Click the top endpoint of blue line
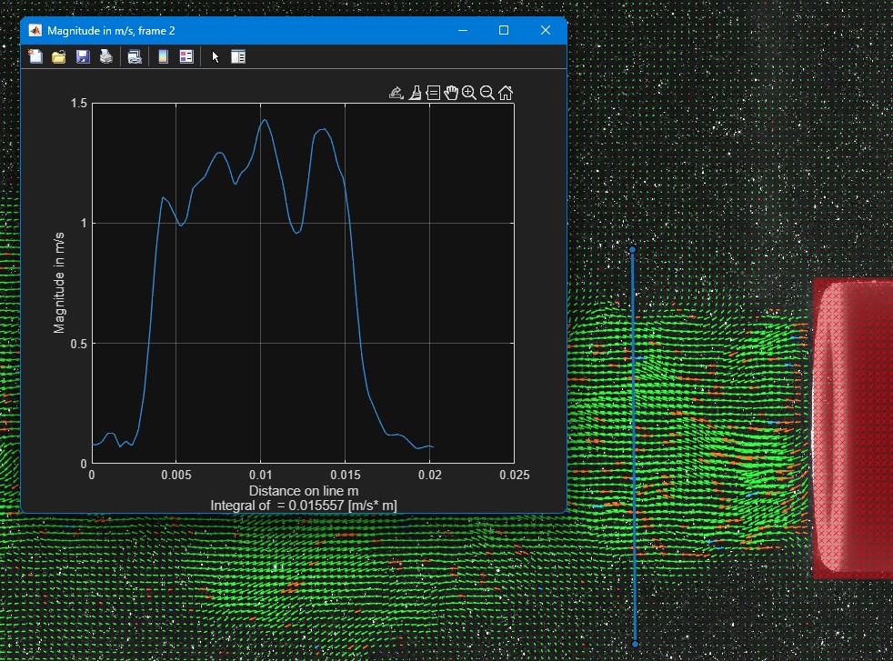Image resolution: width=893 pixels, height=661 pixels. 632,250
